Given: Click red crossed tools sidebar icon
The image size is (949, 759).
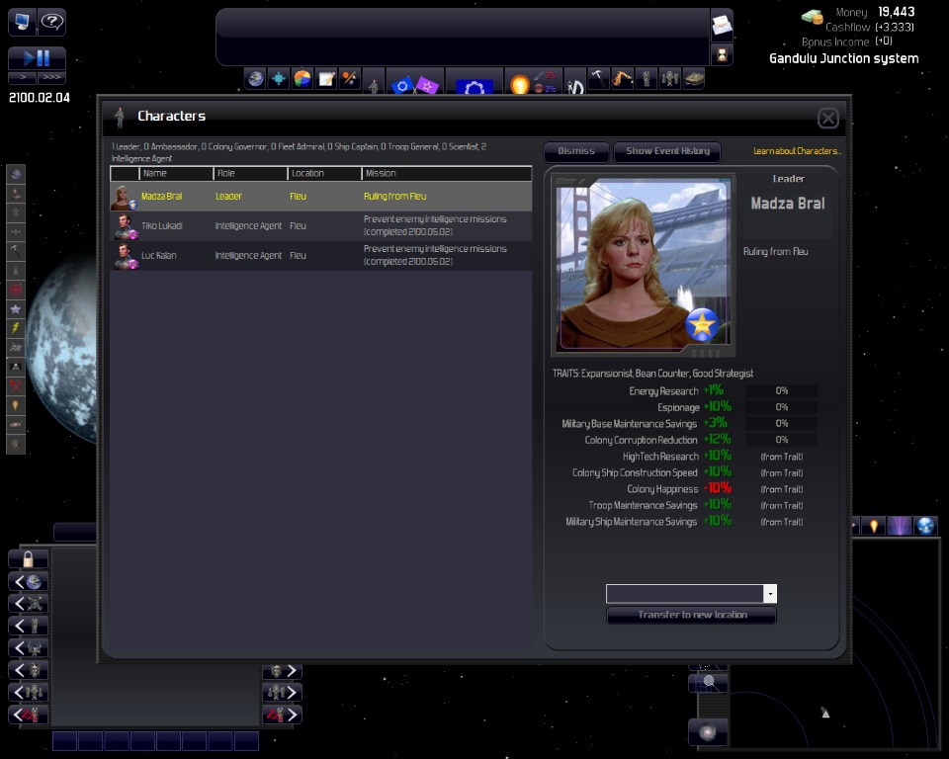Looking at the screenshot, I should pos(16,385).
